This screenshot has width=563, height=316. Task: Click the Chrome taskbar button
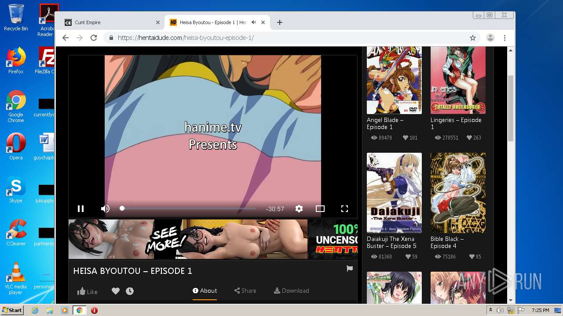[79, 310]
